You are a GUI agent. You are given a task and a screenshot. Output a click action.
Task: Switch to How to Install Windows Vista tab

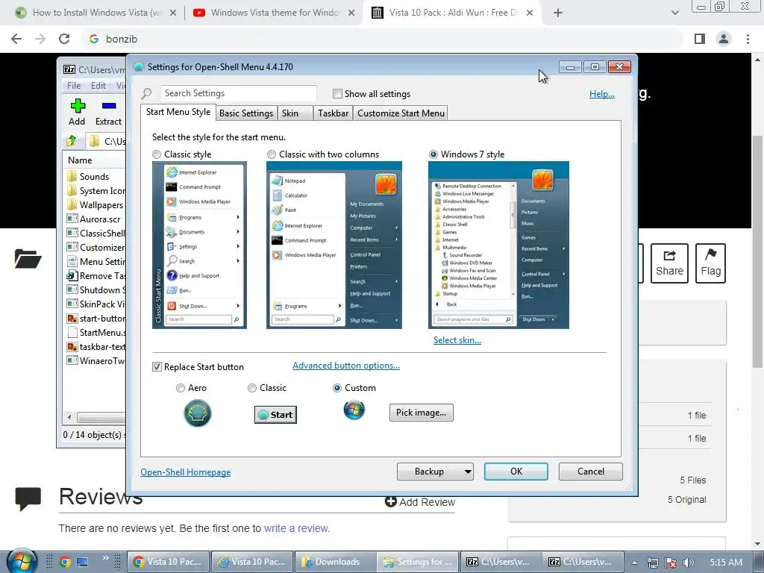coord(96,13)
